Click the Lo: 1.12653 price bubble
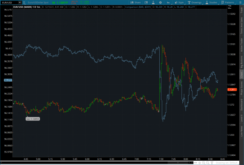244x165 pixels. (x=33, y=119)
